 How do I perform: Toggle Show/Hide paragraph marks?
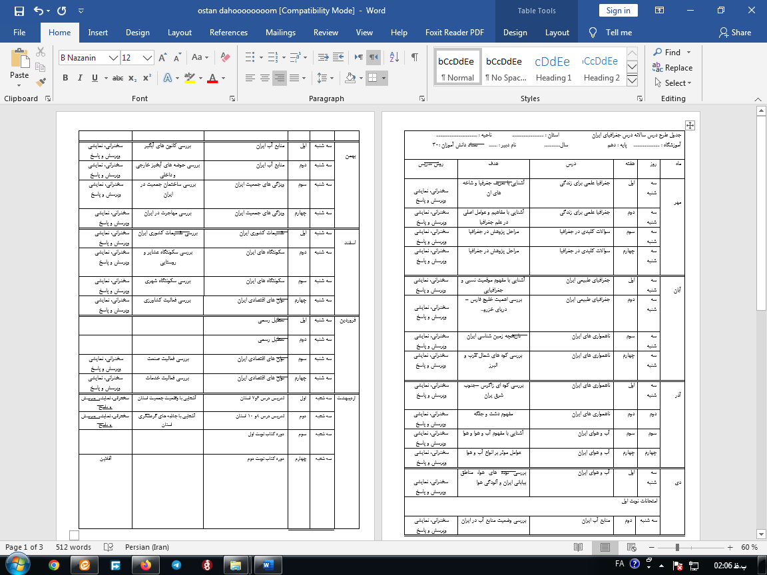414,57
